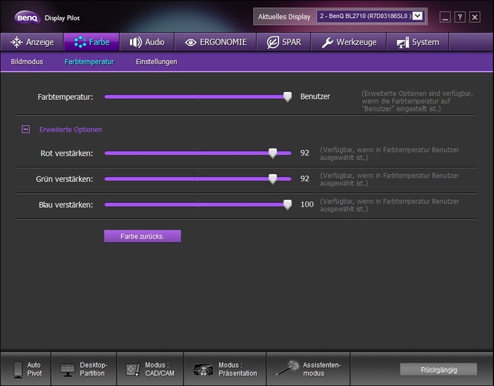Open help with the question mark button
The height and width of the screenshot is (386, 494).
tap(459, 17)
